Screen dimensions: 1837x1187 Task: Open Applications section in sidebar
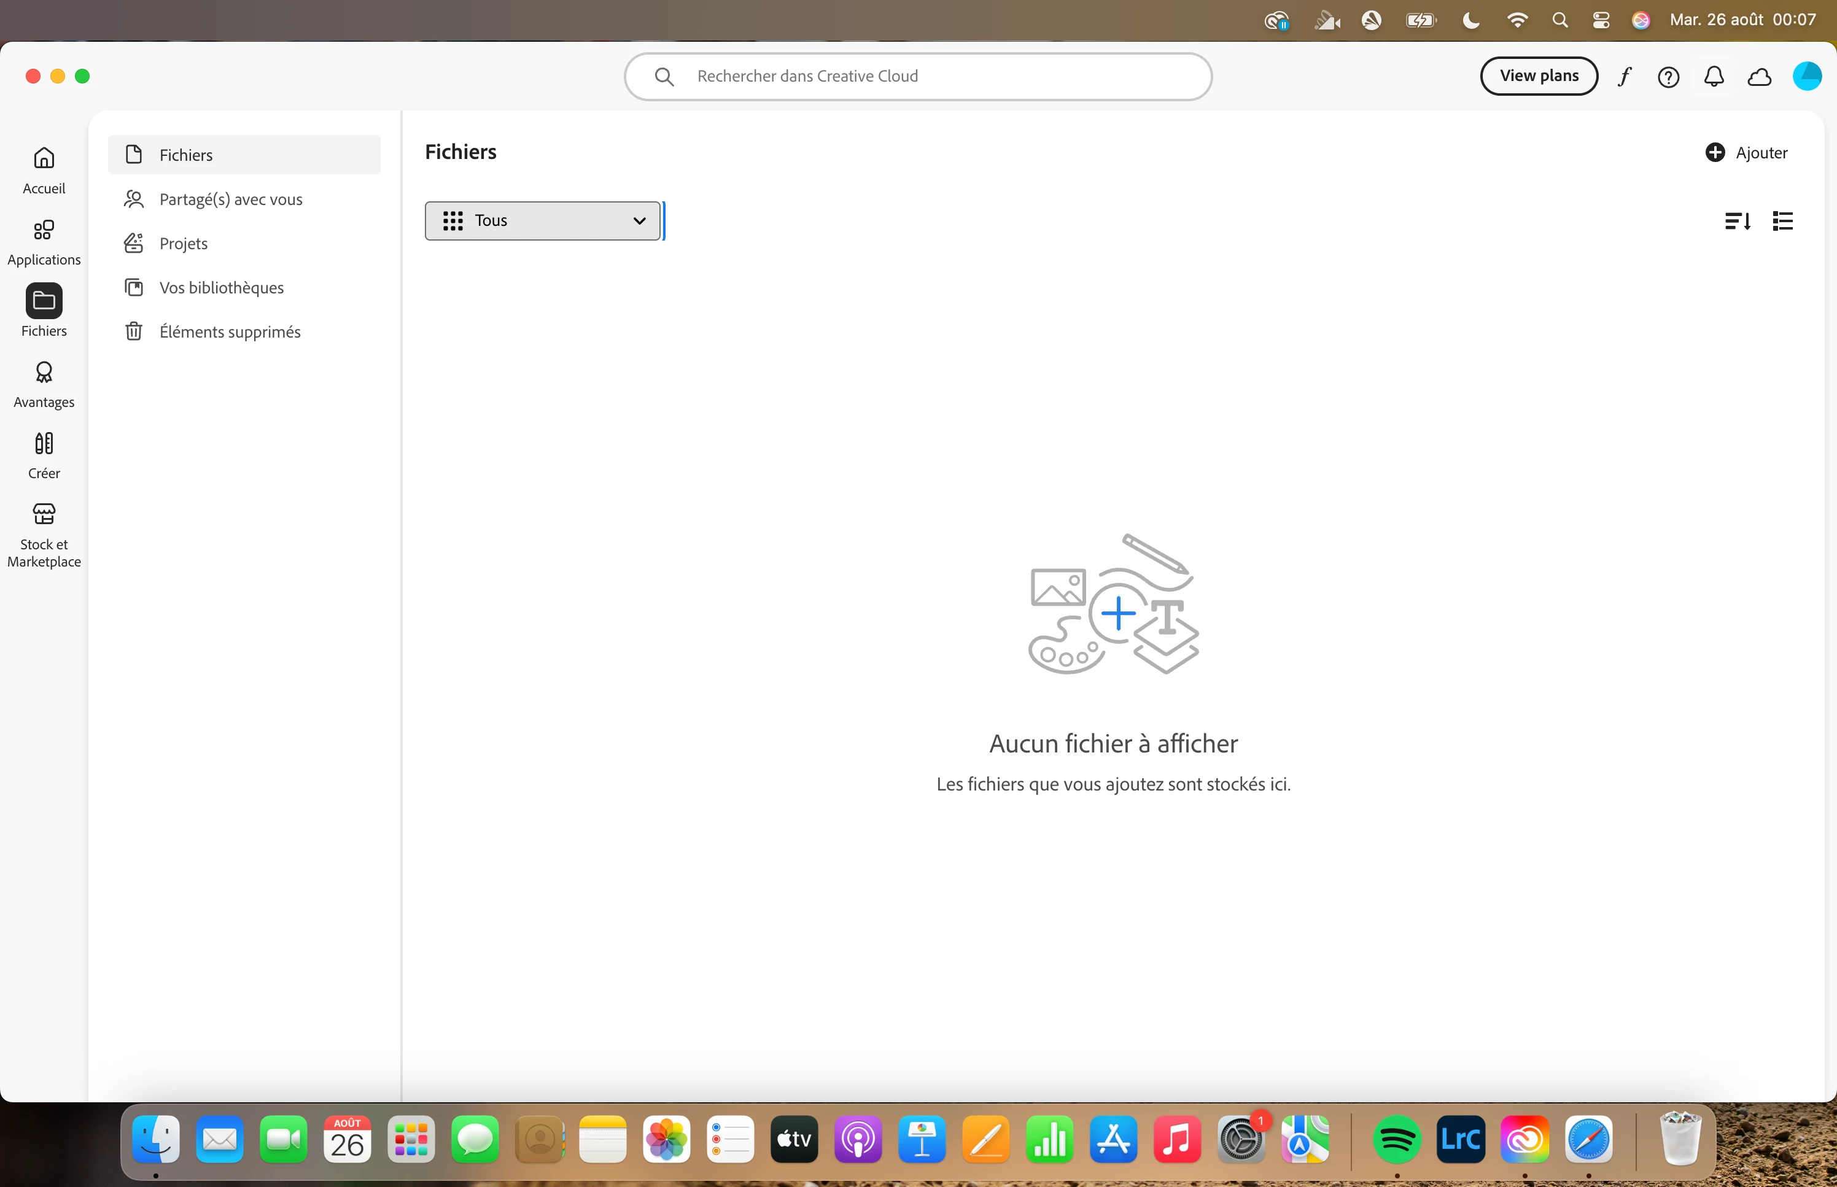(x=44, y=242)
